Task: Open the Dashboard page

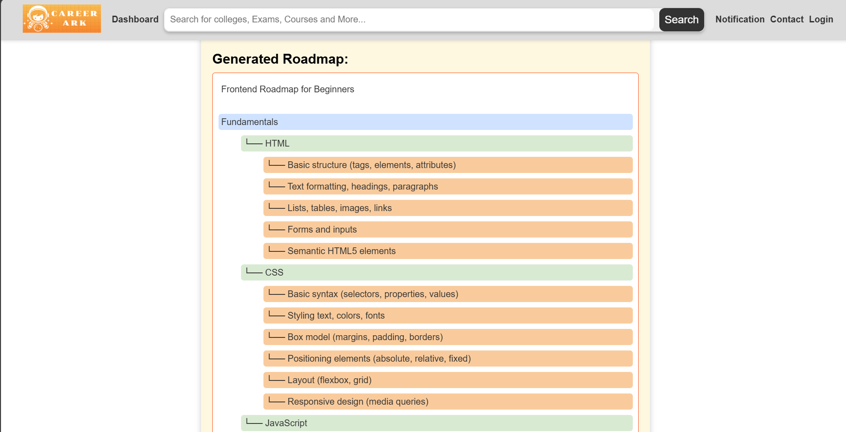Action: coord(135,19)
